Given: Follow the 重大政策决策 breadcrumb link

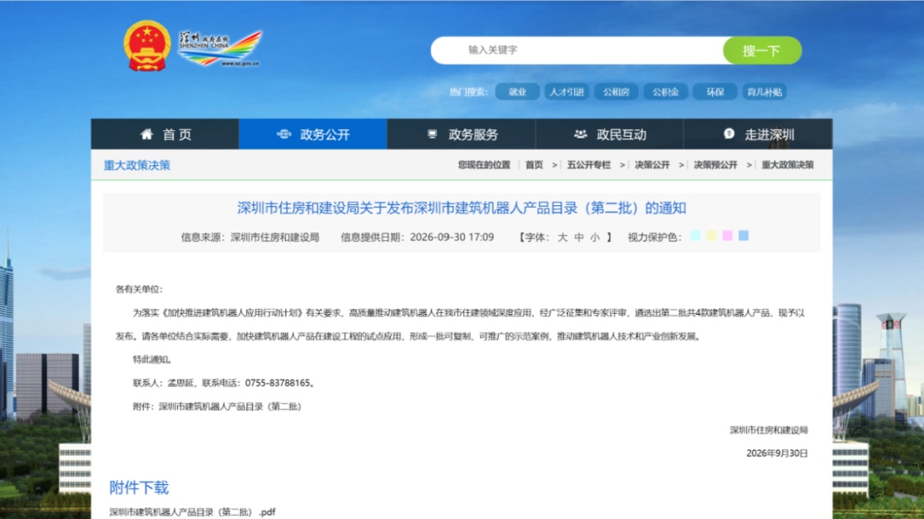Looking at the screenshot, I should 787,165.
